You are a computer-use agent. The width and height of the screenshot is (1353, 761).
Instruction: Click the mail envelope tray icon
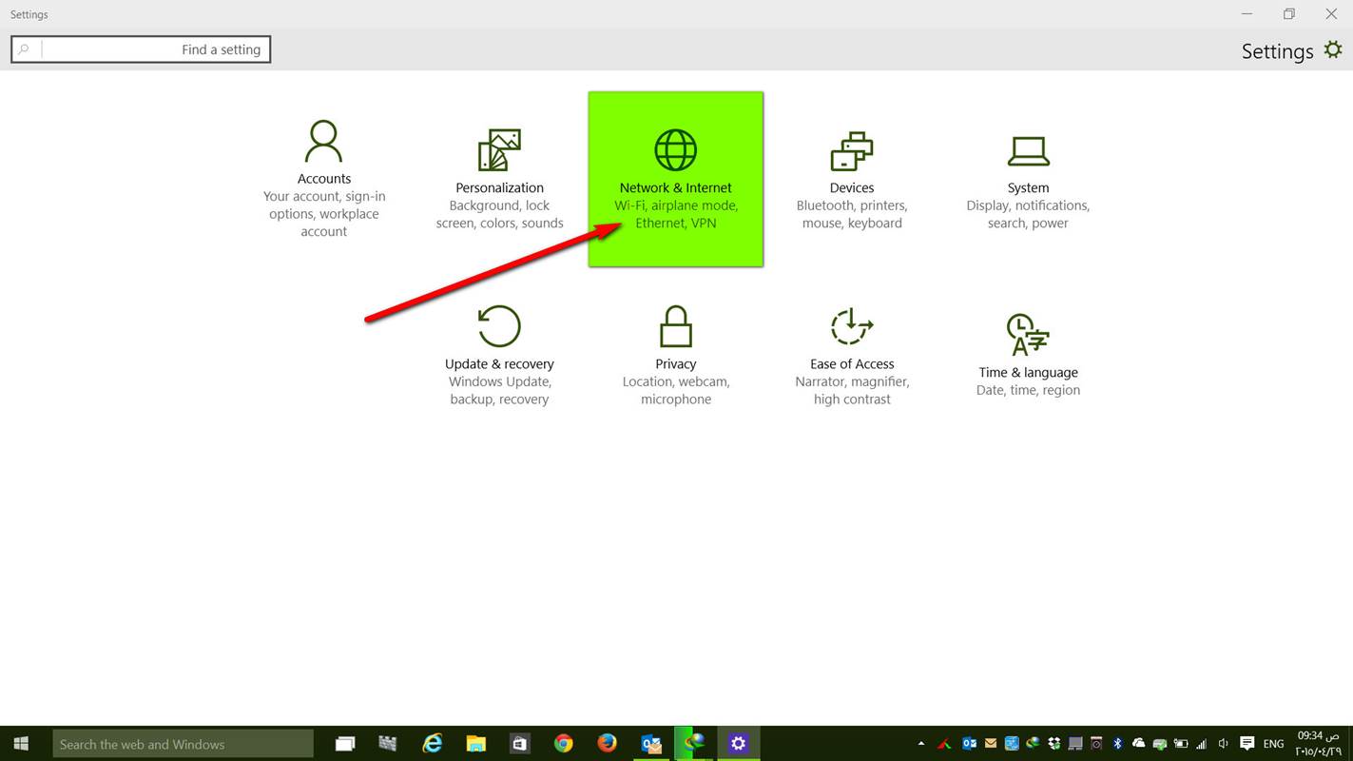[x=991, y=744]
